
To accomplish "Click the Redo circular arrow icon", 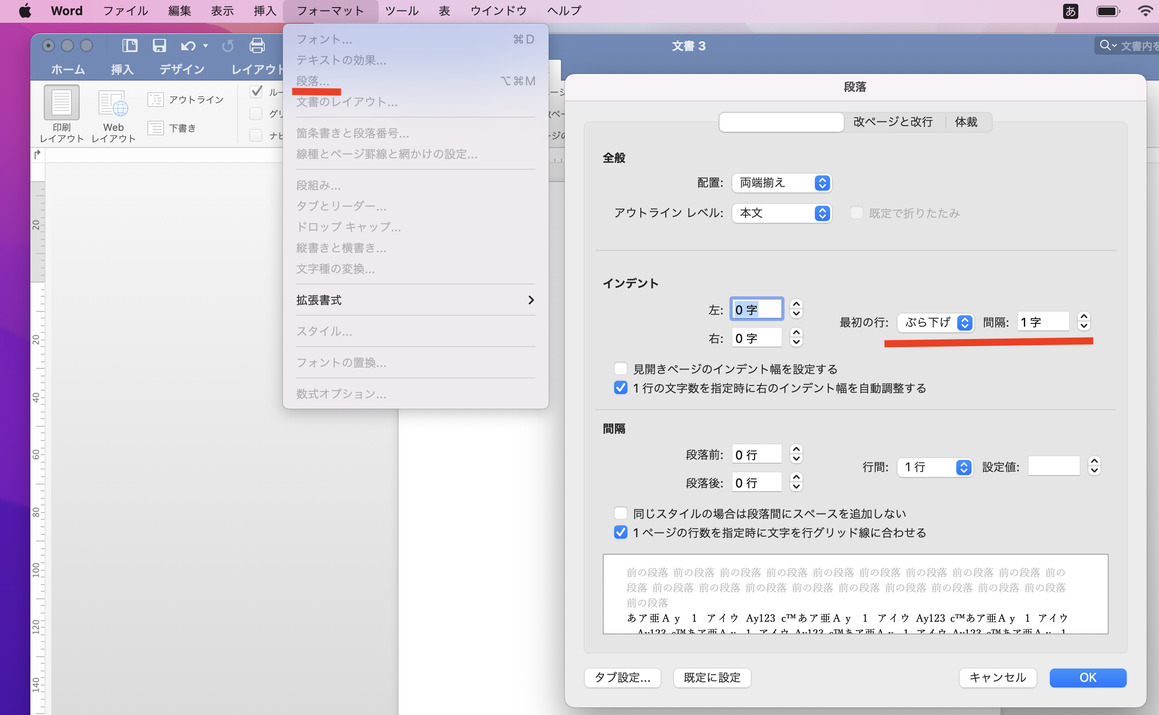I will point(228,46).
